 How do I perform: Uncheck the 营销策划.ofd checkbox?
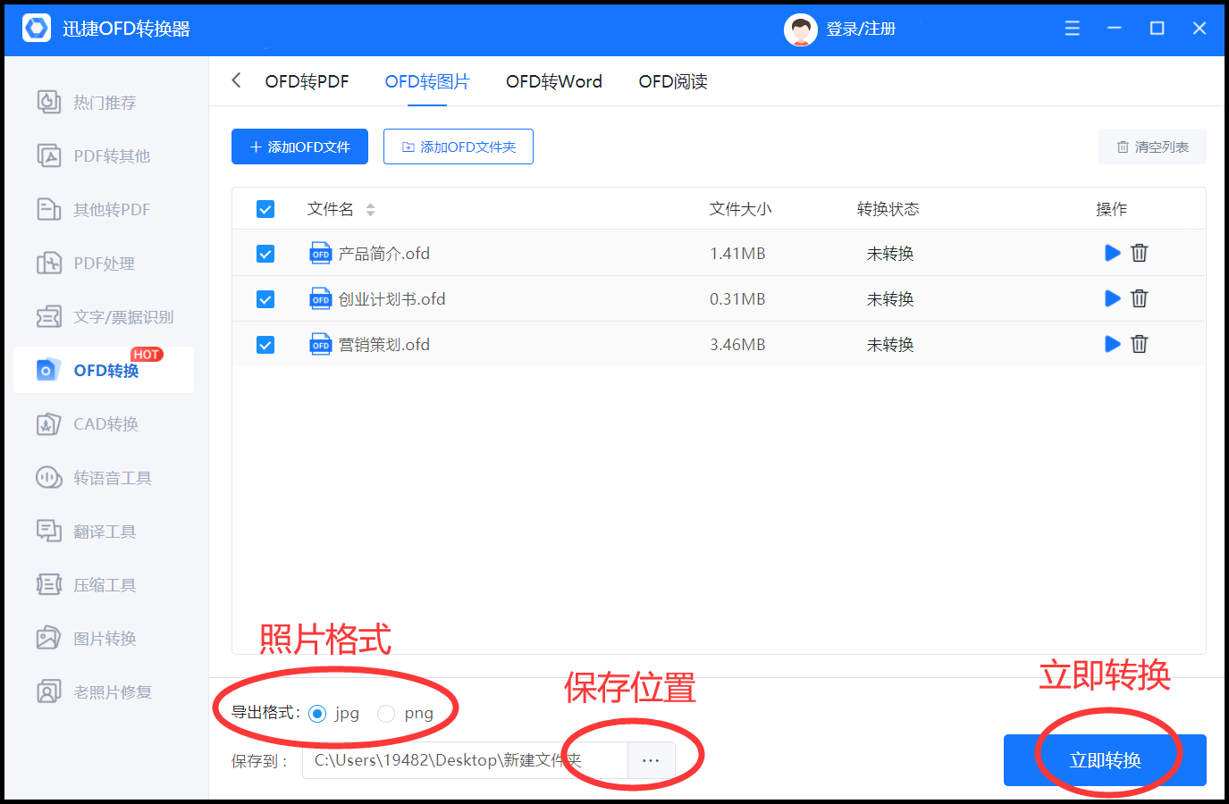click(x=265, y=345)
